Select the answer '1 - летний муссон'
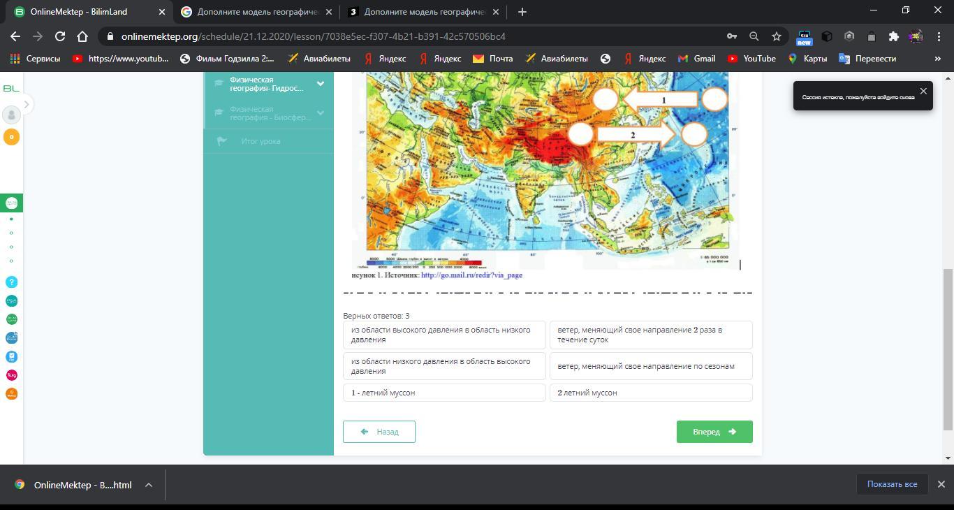This screenshot has height=510, width=954. click(444, 393)
